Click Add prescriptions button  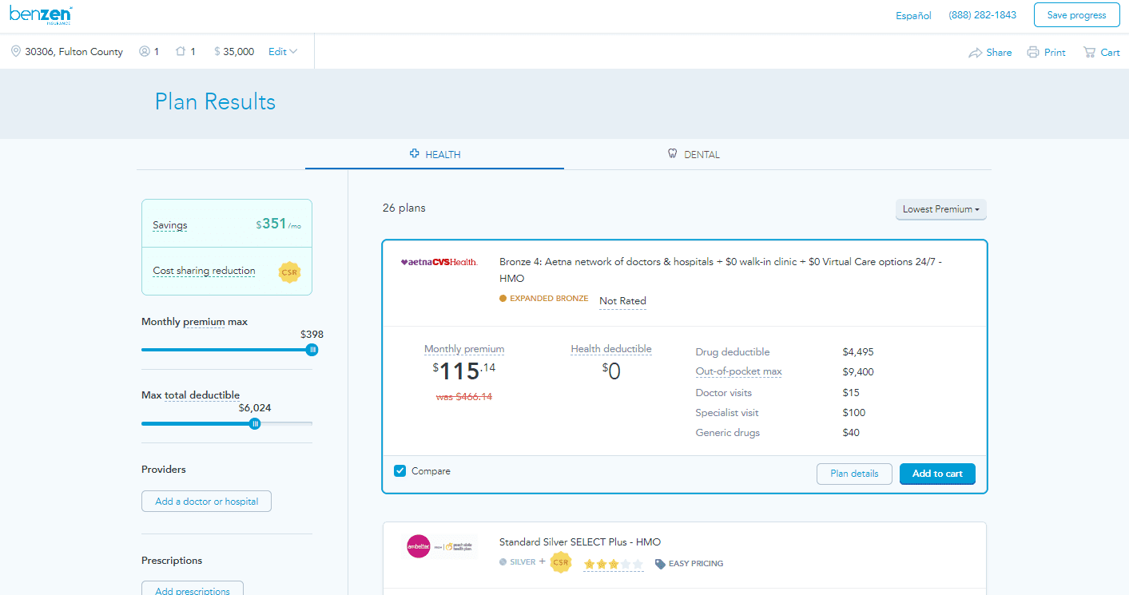click(193, 589)
